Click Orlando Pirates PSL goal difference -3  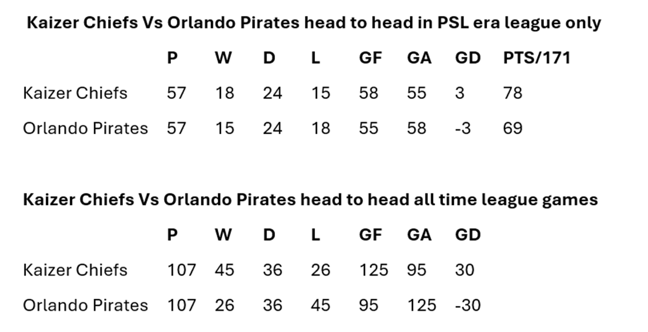(462, 128)
